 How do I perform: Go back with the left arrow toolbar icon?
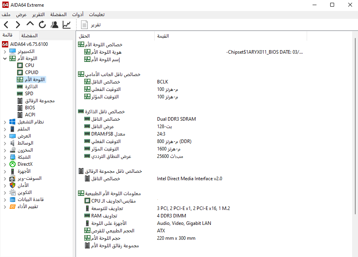[6, 25]
